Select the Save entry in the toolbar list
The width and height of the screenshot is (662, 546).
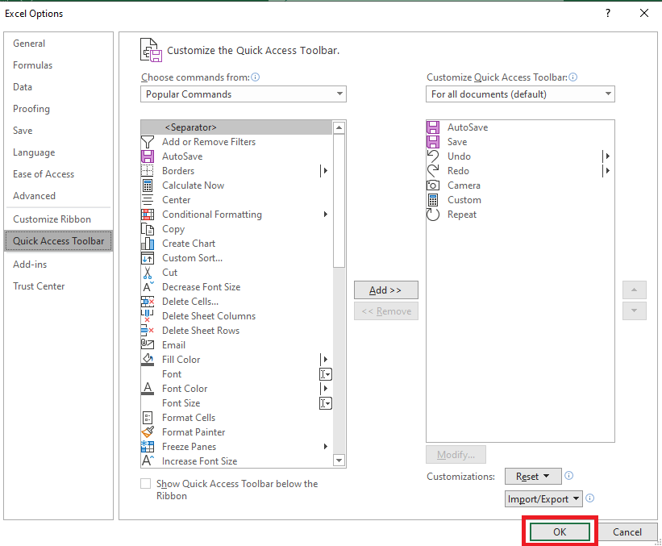click(520, 142)
